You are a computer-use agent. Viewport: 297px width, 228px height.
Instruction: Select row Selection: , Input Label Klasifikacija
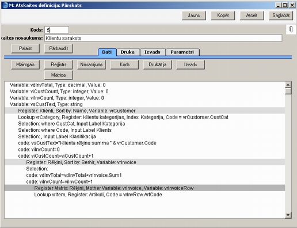tap(144, 136)
